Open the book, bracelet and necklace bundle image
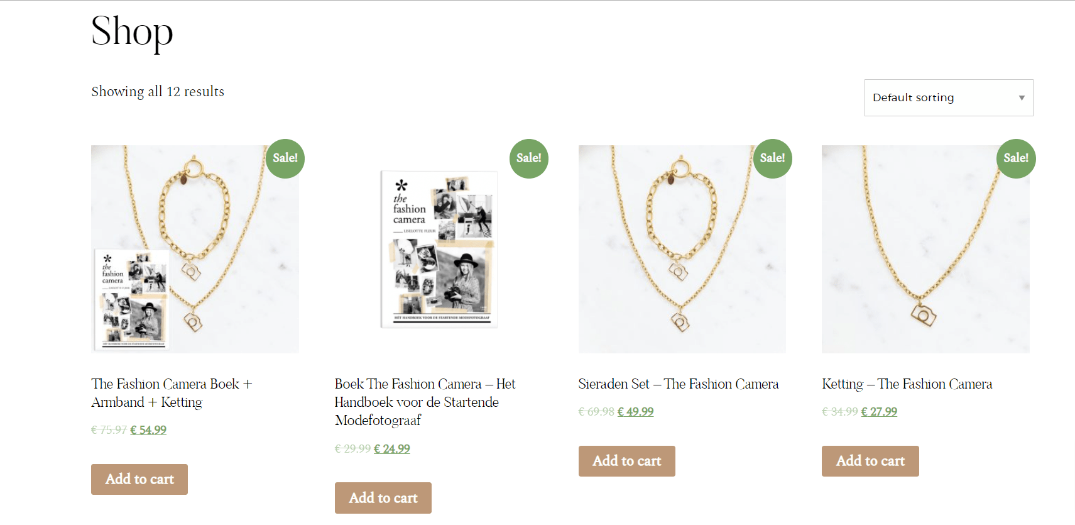The image size is (1075, 525). pos(195,249)
